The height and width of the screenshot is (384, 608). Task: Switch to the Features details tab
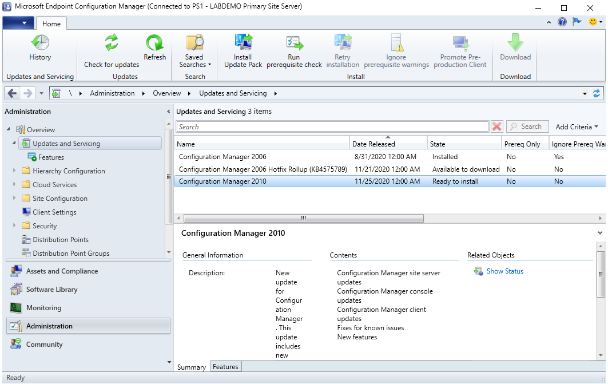pos(225,367)
